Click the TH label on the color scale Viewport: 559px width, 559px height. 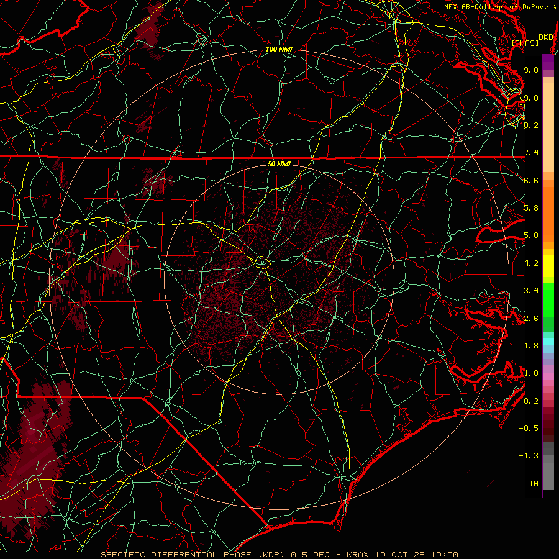coord(534,484)
